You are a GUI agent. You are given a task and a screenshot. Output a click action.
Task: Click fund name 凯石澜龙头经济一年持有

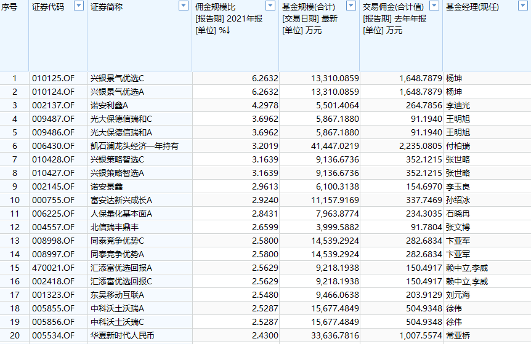coord(134,146)
